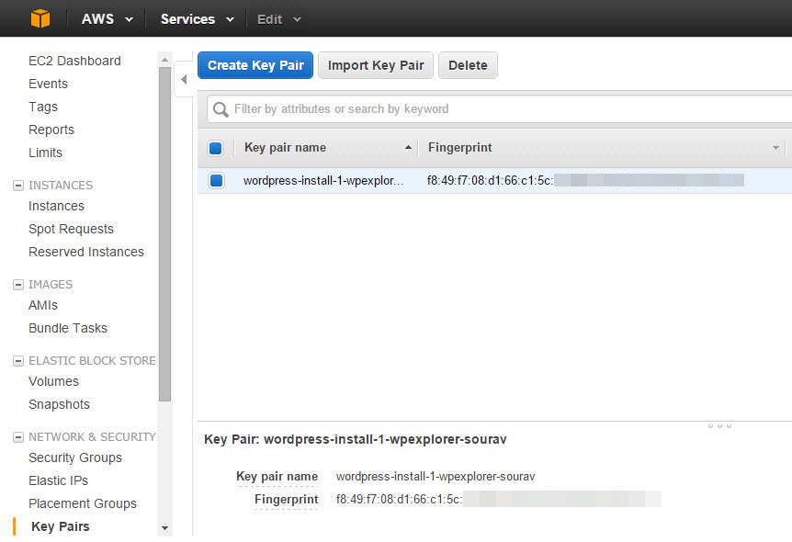Viewport: 792px width, 542px height.
Task: Click the search magnifier icon
Action: tap(221, 109)
